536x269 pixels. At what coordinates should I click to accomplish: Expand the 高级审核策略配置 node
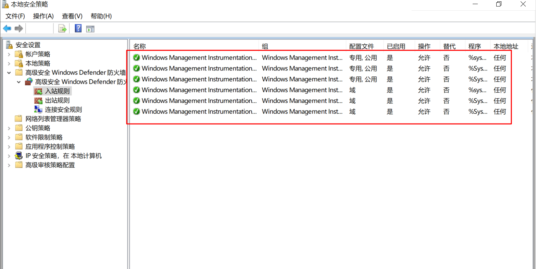coord(9,165)
